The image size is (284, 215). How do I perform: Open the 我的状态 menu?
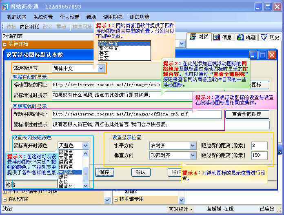pos(16,17)
